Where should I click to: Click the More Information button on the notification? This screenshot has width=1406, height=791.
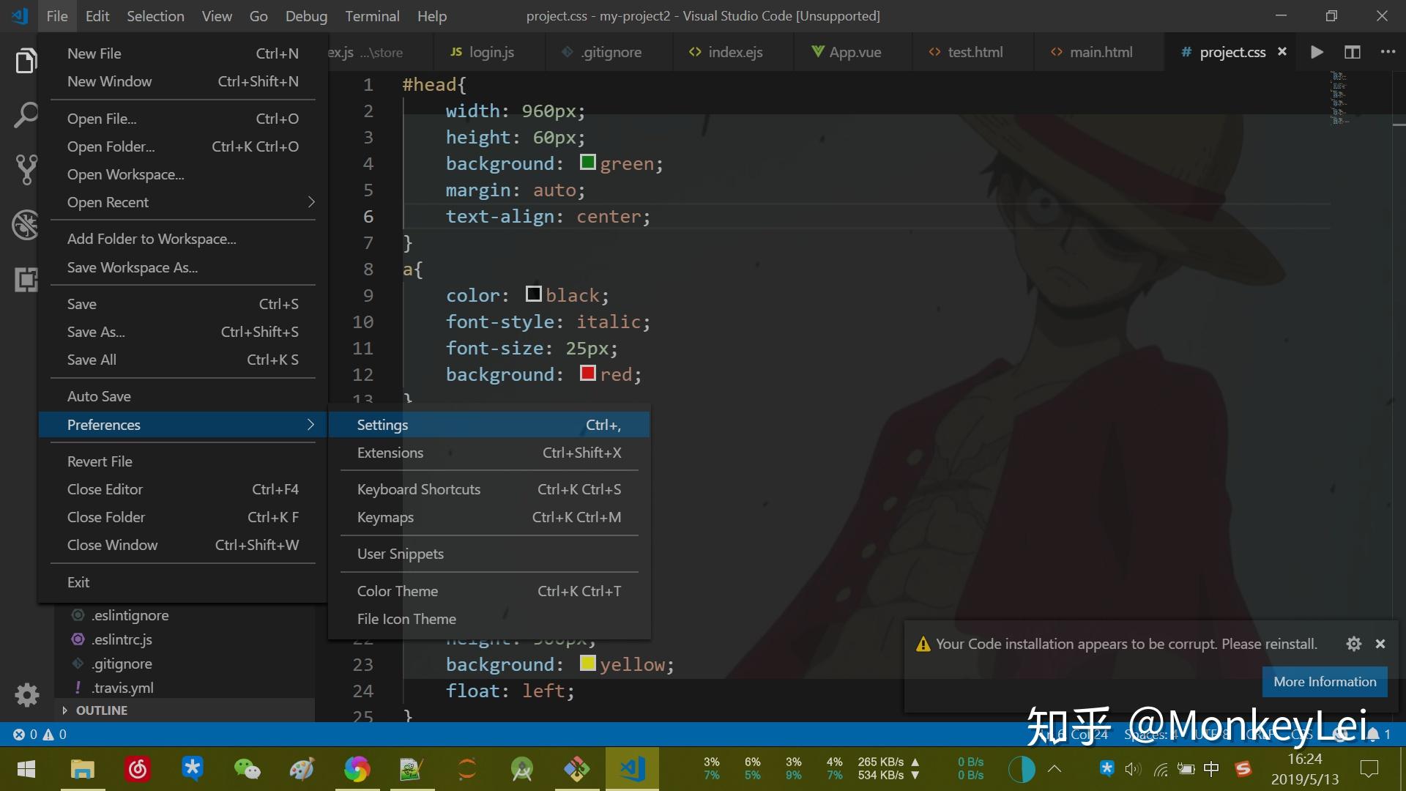click(1324, 681)
